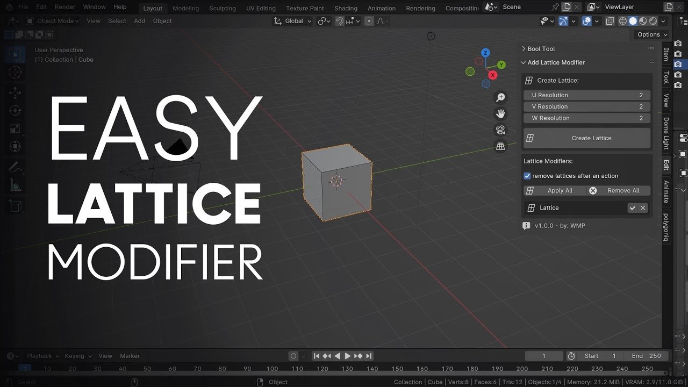Toggle camera view icon
This screenshot has height=387, width=688.
tap(500, 130)
